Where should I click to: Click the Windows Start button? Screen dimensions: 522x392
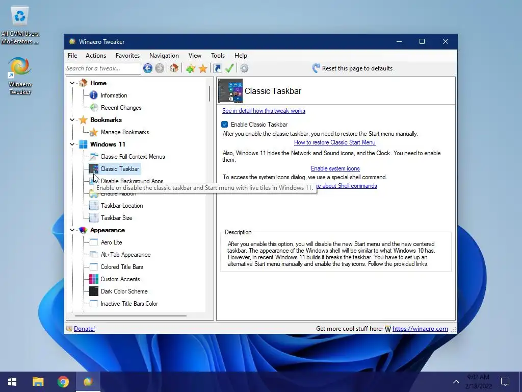(12, 382)
